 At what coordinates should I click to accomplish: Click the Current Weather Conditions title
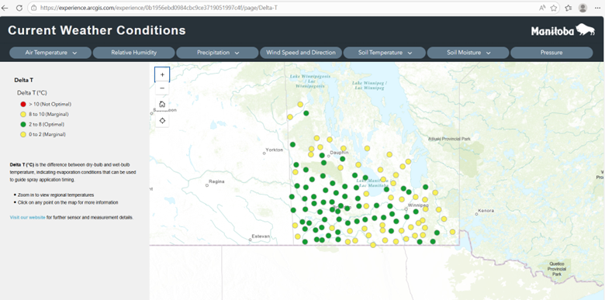pos(97,30)
